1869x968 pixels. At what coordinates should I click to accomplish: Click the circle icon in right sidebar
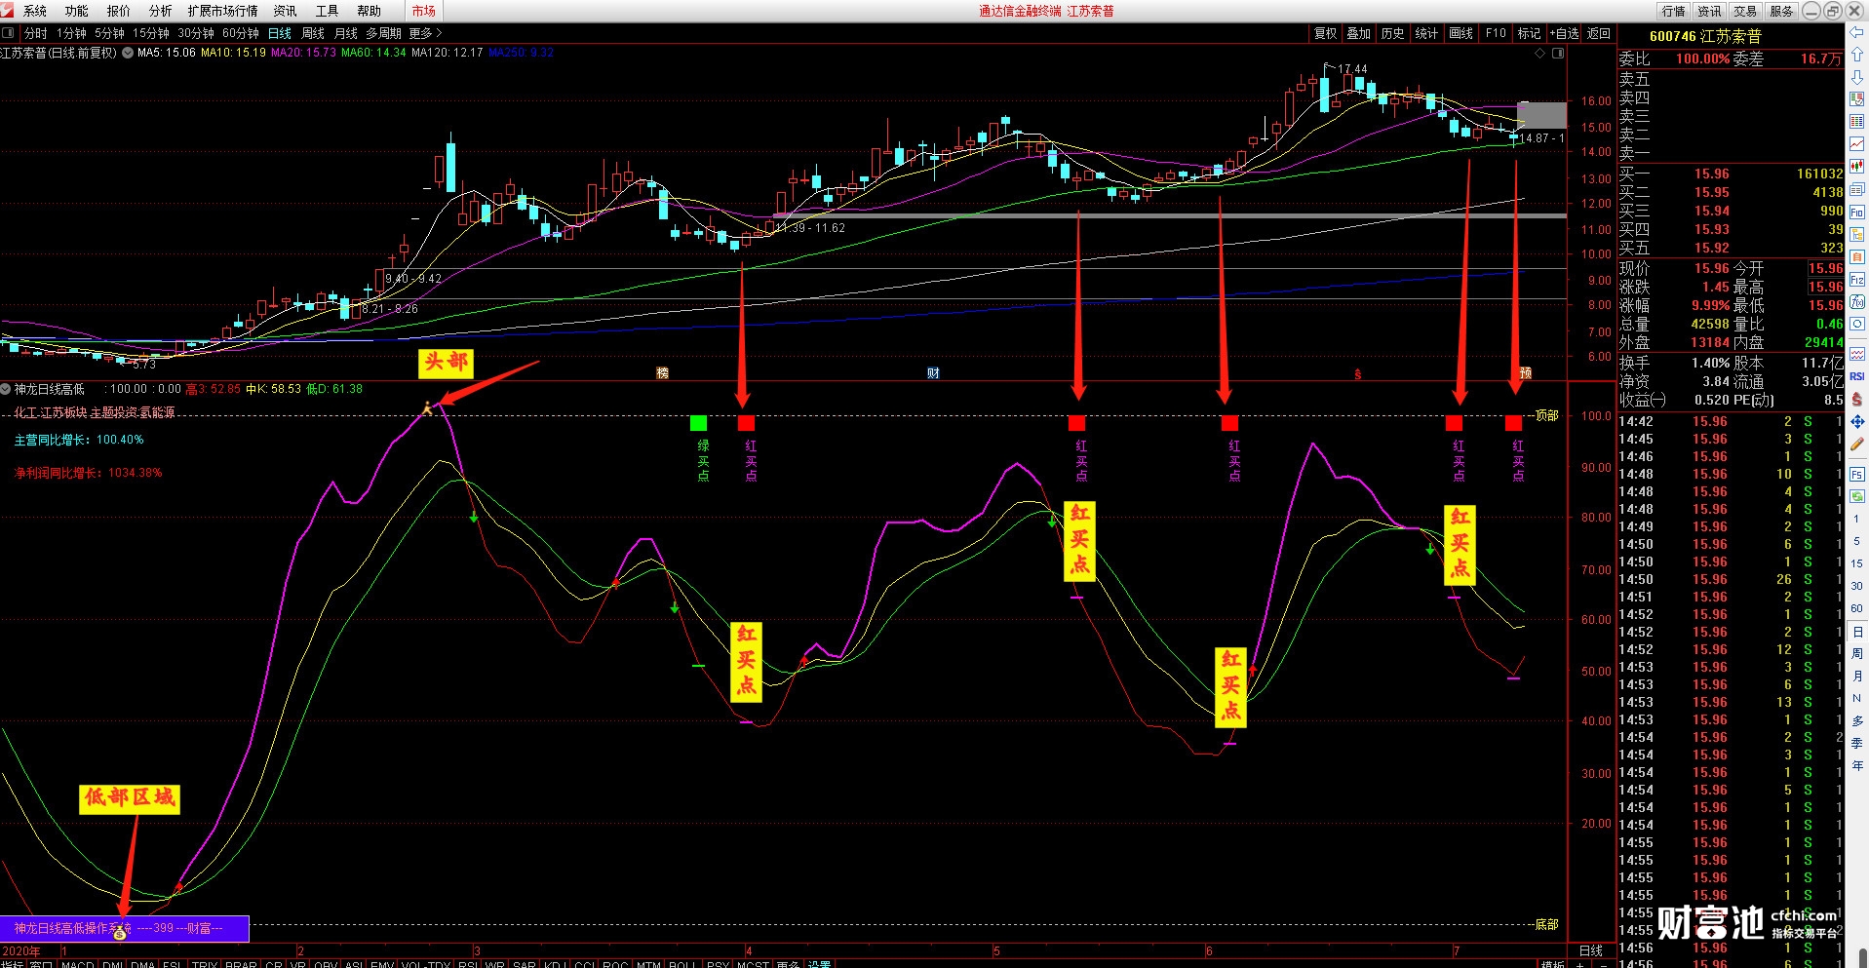click(1856, 324)
